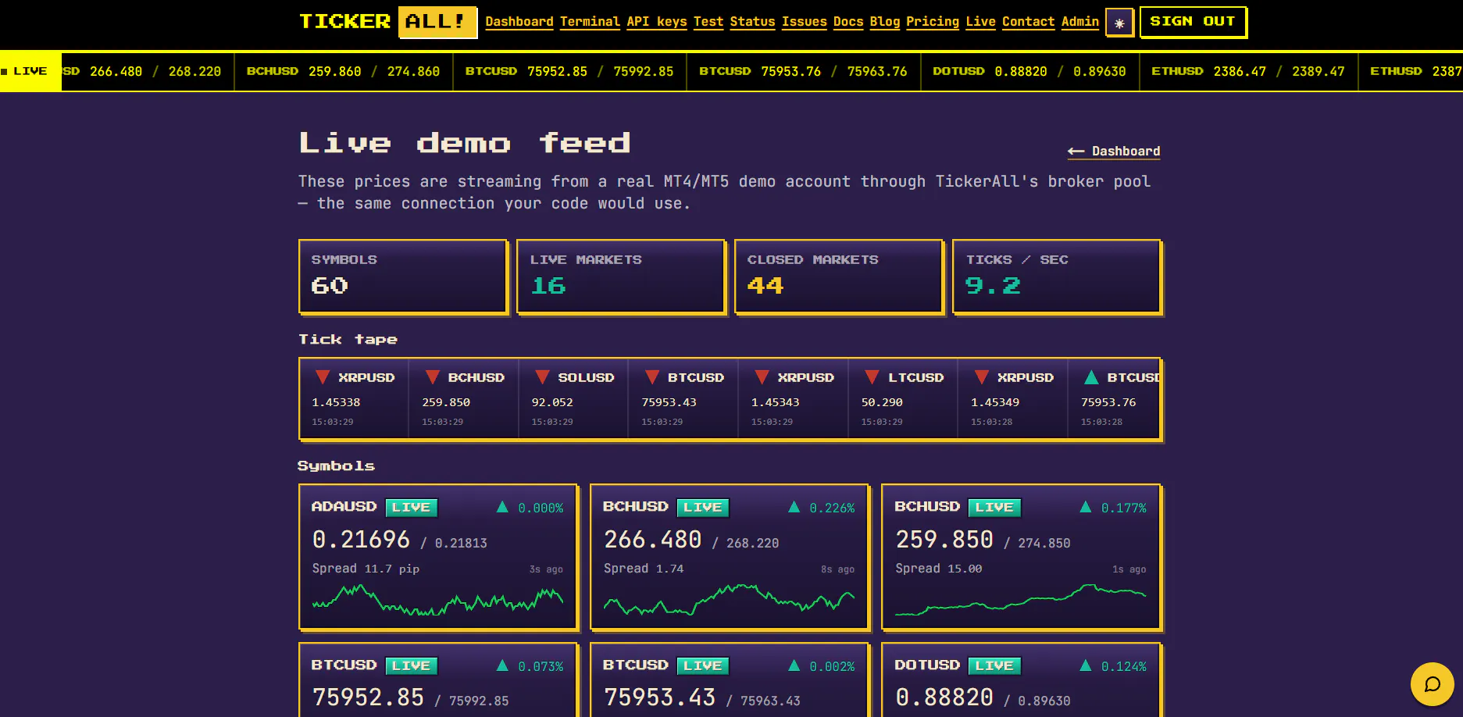Click the back arrow beside Dashboard
1463x717 pixels.
[1076, 152]
